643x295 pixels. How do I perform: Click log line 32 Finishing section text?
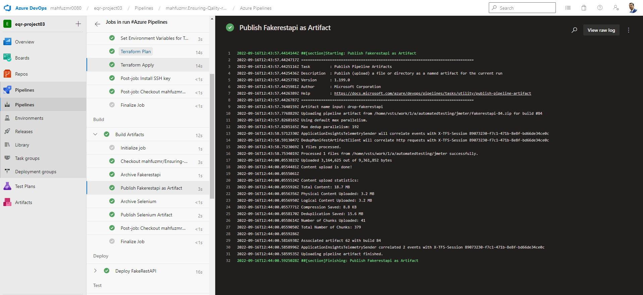(x=360, y=261)
